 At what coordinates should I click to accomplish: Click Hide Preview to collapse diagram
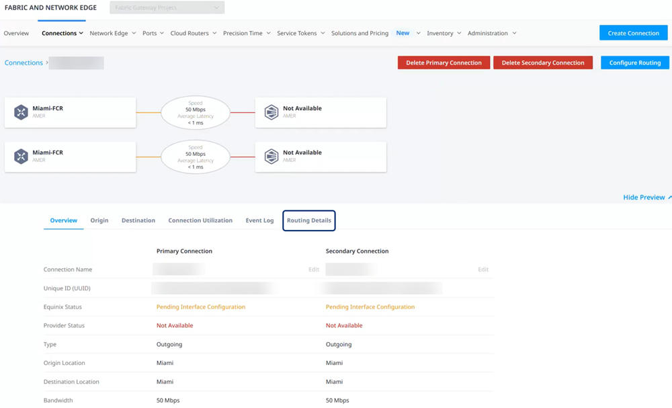(647, 197)
